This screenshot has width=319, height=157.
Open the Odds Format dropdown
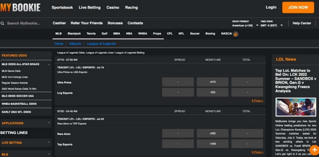(x=245, y=25)
